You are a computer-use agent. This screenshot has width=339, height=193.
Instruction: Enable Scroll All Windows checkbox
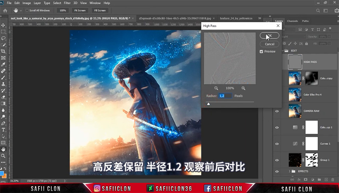pos(27,11)
